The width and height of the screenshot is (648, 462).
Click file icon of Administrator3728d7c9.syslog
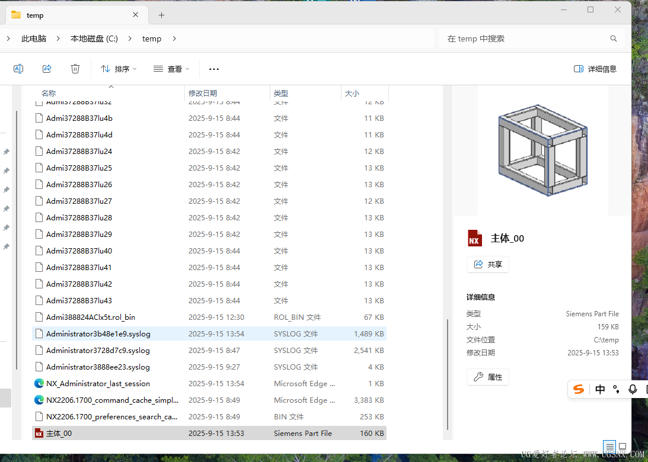click(39, 351)
